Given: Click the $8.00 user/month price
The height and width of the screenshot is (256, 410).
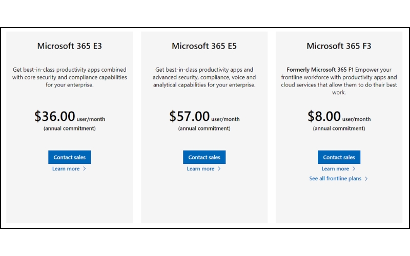Looking at the screenshot, I should click(x=339, y=116).
